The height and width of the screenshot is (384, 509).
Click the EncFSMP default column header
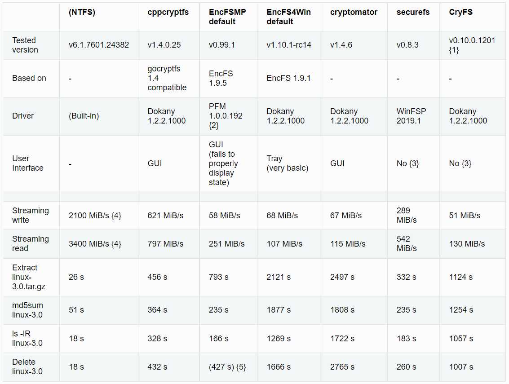click(227, 17)
